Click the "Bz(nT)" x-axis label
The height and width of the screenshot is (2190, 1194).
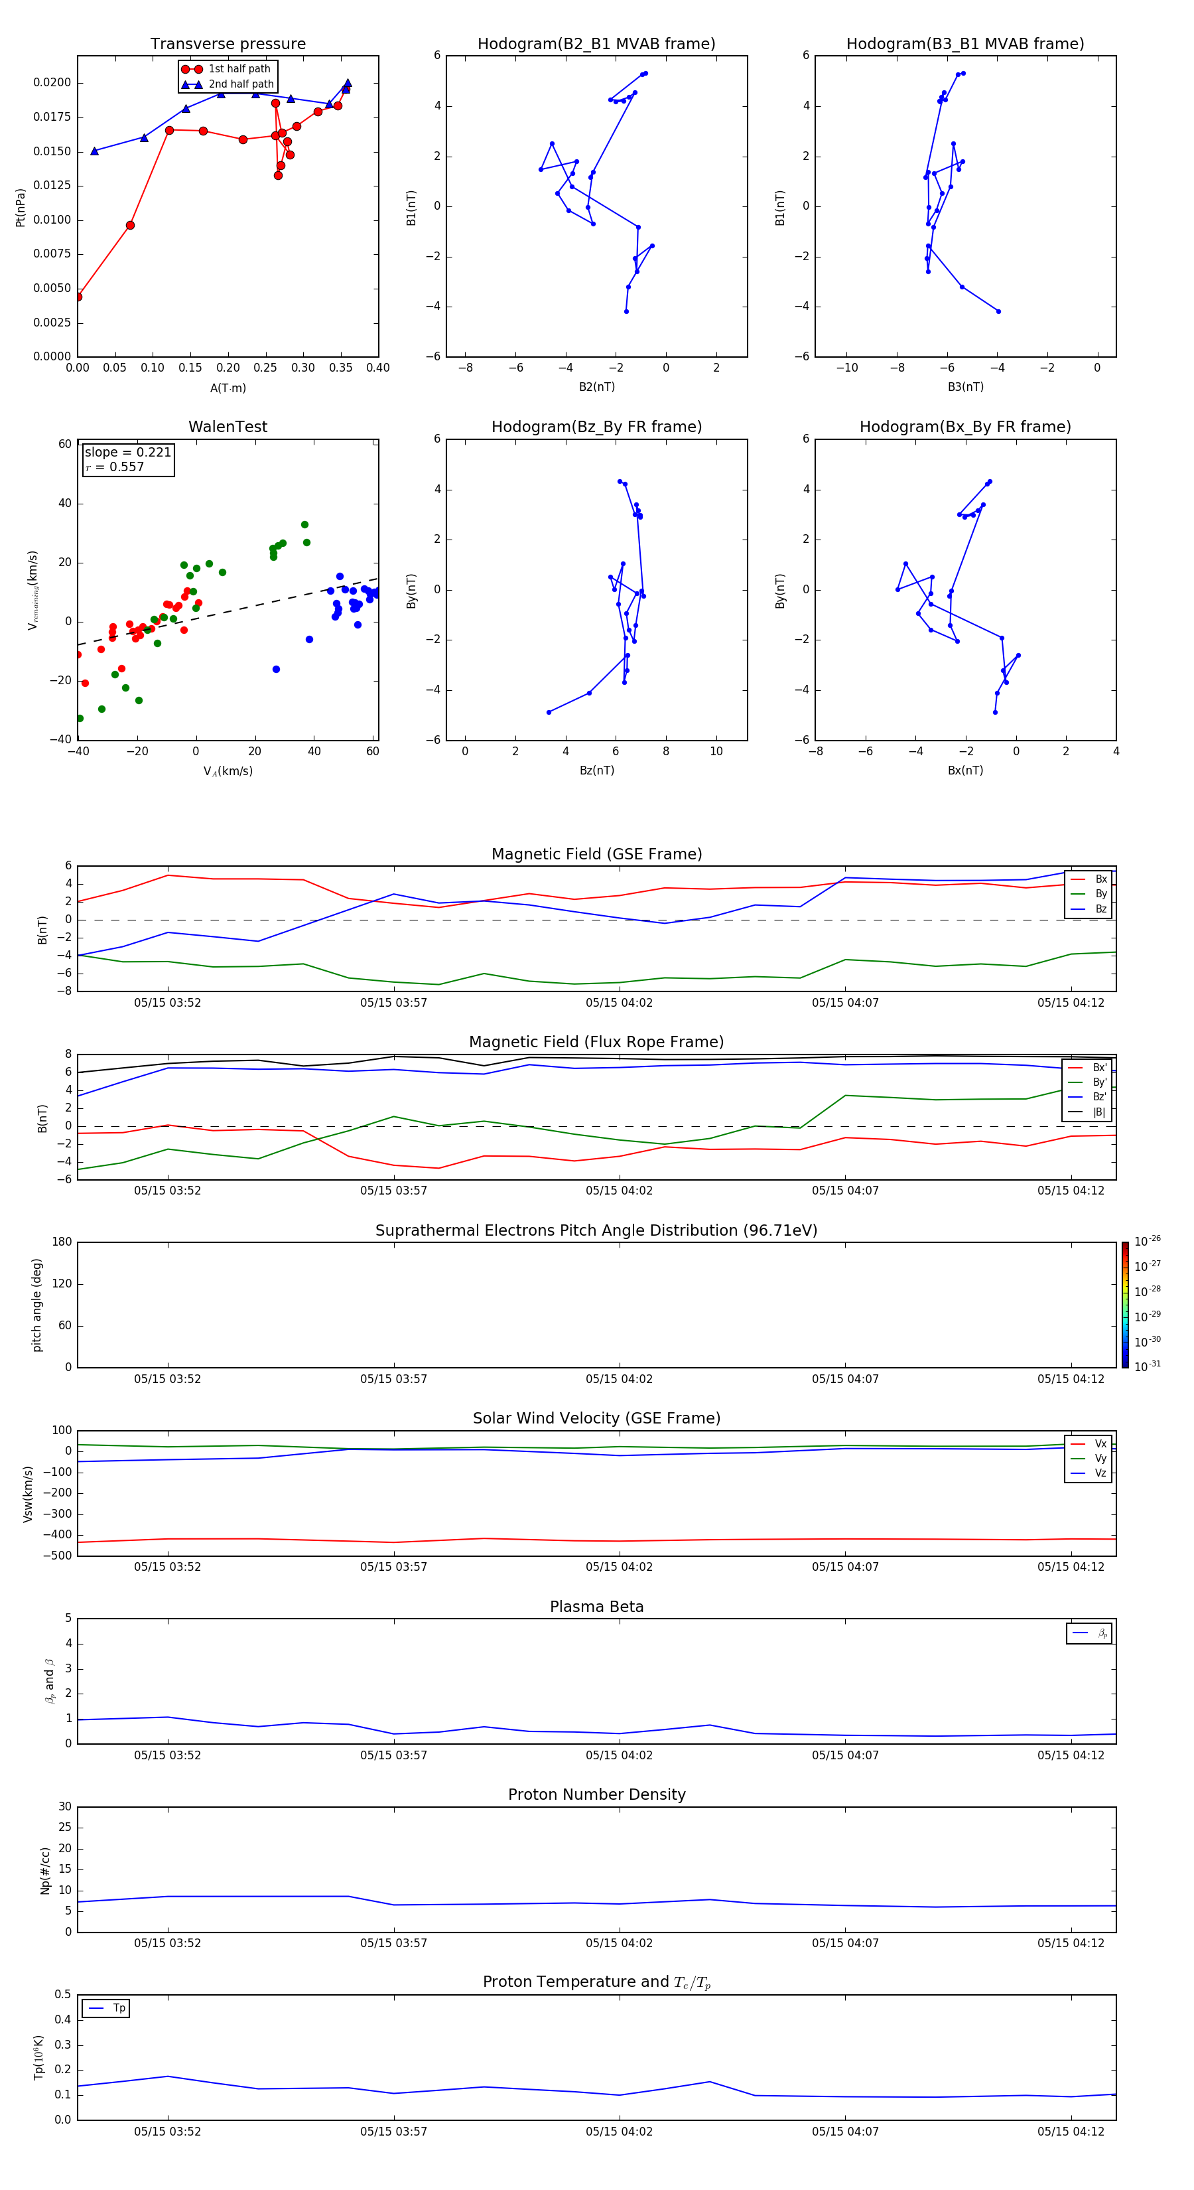[x=596, y=770]
